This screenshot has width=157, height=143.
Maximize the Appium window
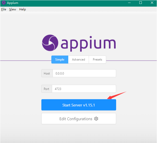coord(141,3)
